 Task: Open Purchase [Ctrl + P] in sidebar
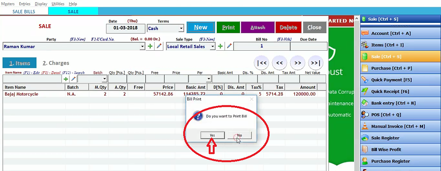[x=400, y=68]
